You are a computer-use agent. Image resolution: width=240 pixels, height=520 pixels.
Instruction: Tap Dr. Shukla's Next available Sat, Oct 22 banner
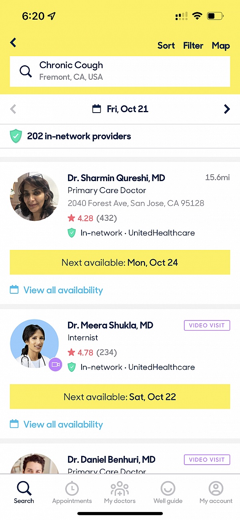coord(120,397)
